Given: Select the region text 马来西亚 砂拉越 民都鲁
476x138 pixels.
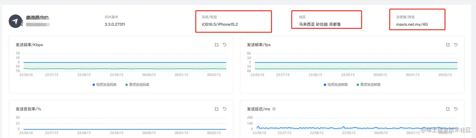Looking at the screenshot, I should click(320, 24).
